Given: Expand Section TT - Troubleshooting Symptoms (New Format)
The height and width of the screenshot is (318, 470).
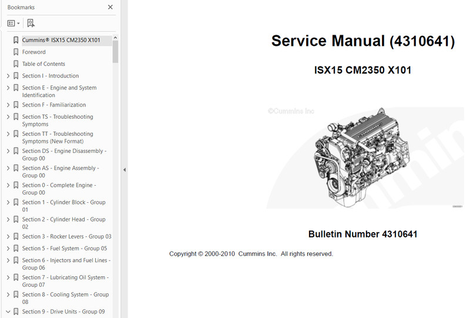Looking at the screenshot, I should (x=8, y=134).
